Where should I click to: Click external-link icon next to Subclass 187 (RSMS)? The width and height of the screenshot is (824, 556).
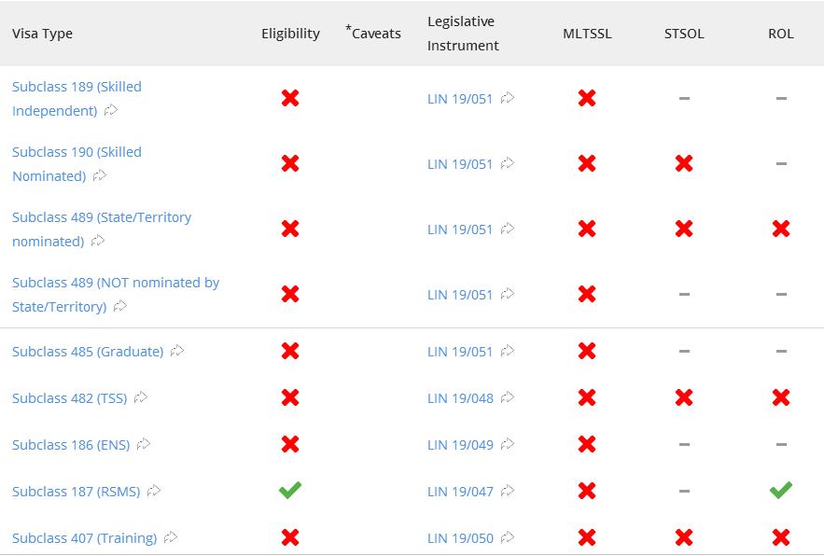tap(154, 491)
